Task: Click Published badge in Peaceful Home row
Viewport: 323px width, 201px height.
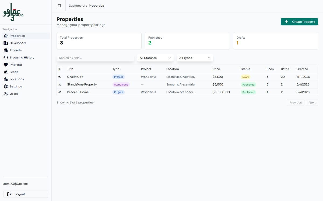Action: click(x=248, y=92)
